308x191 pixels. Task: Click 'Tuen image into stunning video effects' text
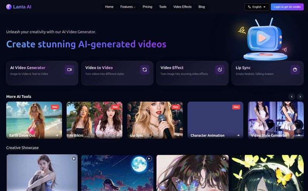184,74
